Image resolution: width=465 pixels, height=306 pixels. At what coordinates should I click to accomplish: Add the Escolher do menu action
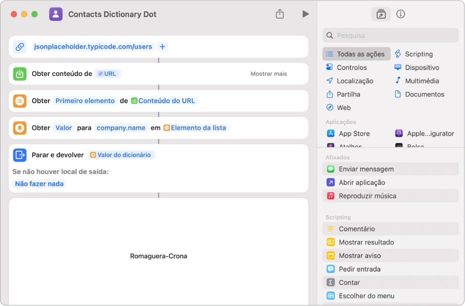pos(390,295)
